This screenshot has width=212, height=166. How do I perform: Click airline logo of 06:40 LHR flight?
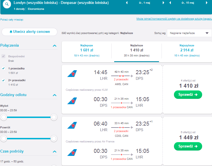tap(72, 125)
